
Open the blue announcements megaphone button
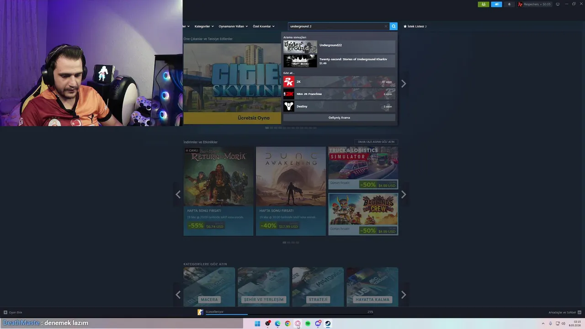496,4
